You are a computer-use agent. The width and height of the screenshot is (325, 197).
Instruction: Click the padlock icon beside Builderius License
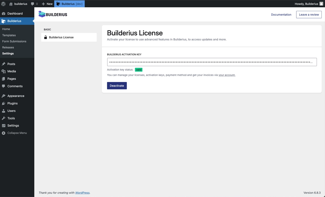pos(45,37)
